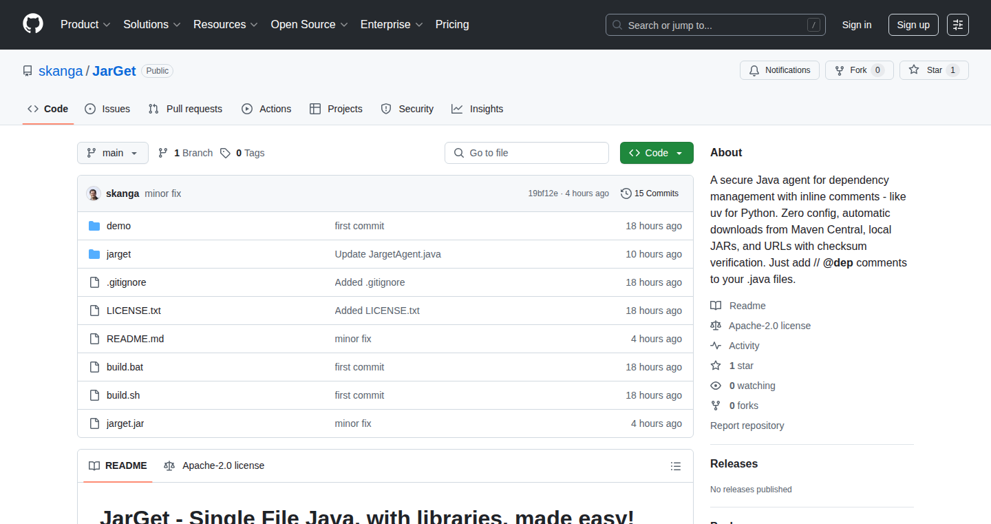Click the magnifier icon in Go to file
The image size is (991, 524).
coord(459,153)
